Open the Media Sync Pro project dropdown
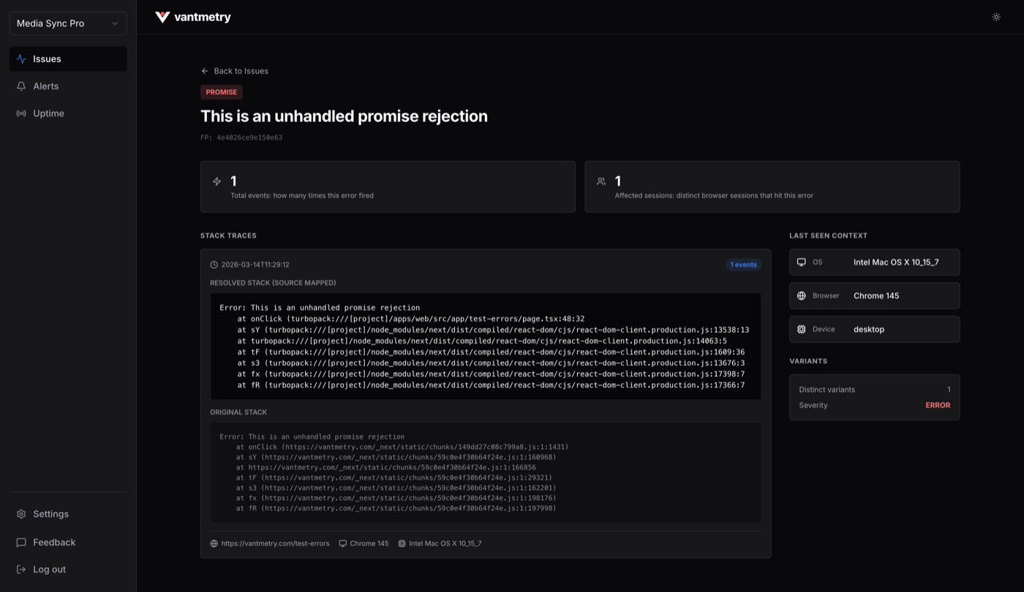Viewport: 1024px width, 592px height. [x=68, y=23]
